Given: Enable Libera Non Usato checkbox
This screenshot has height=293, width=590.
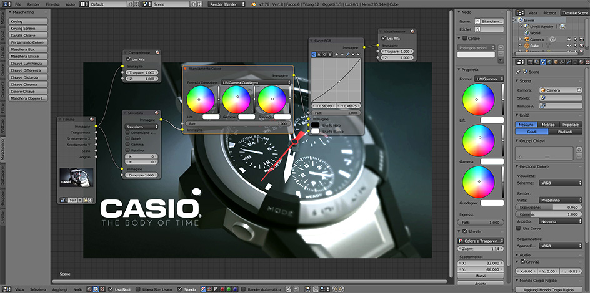Looking at the screenshot, I should [138, 289].
